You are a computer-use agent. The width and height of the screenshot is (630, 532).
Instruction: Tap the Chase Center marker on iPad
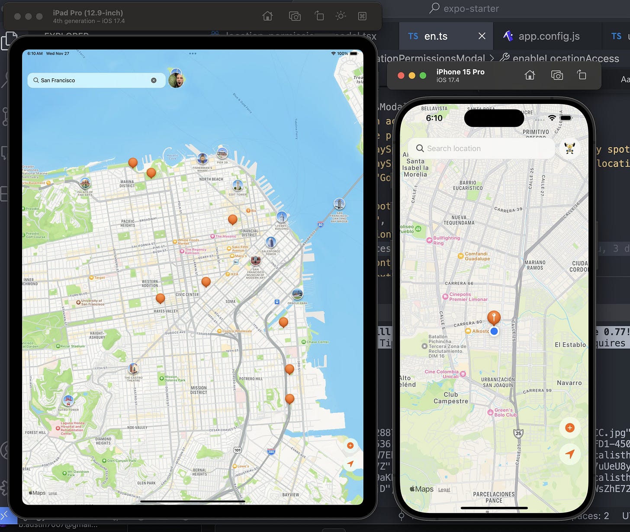click(304, 342)
